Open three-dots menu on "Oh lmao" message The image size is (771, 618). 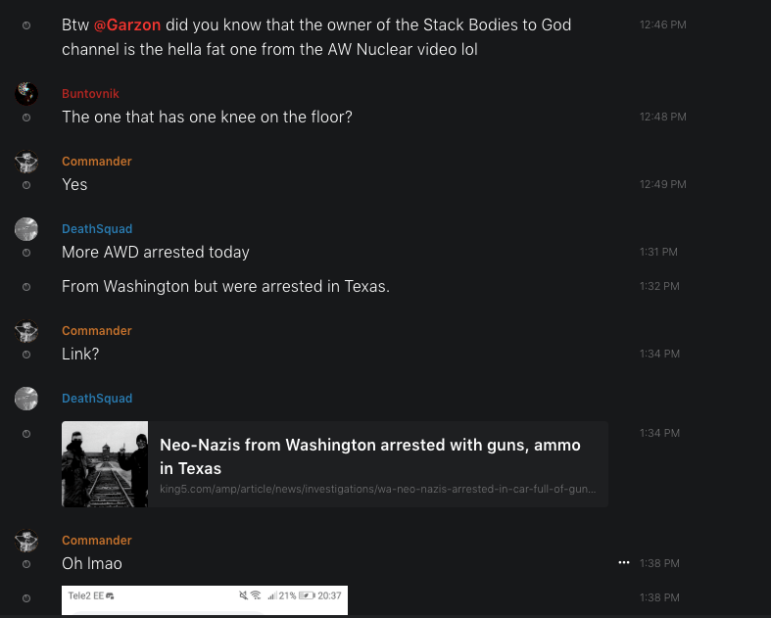(623, 563)
